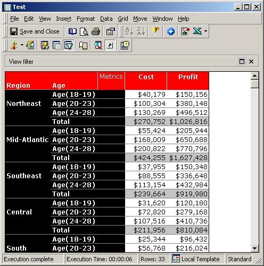The height and width of the screenshot is (266, 264).
Task: Click the Save and Close button
Action: click(x=35, y=31)
